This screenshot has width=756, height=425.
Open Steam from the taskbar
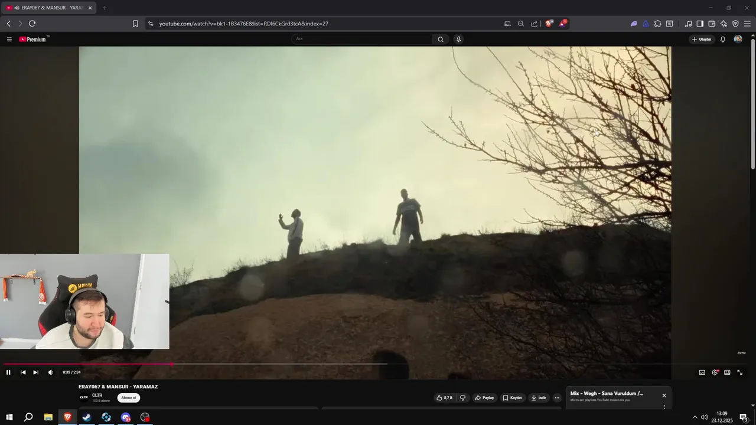tap(87, 417)
